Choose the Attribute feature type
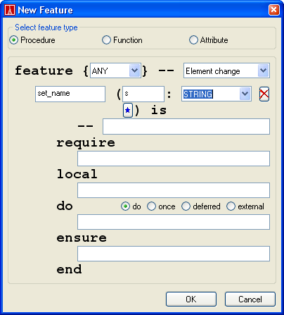Screen dimensions: 284x315 (193, 40)
